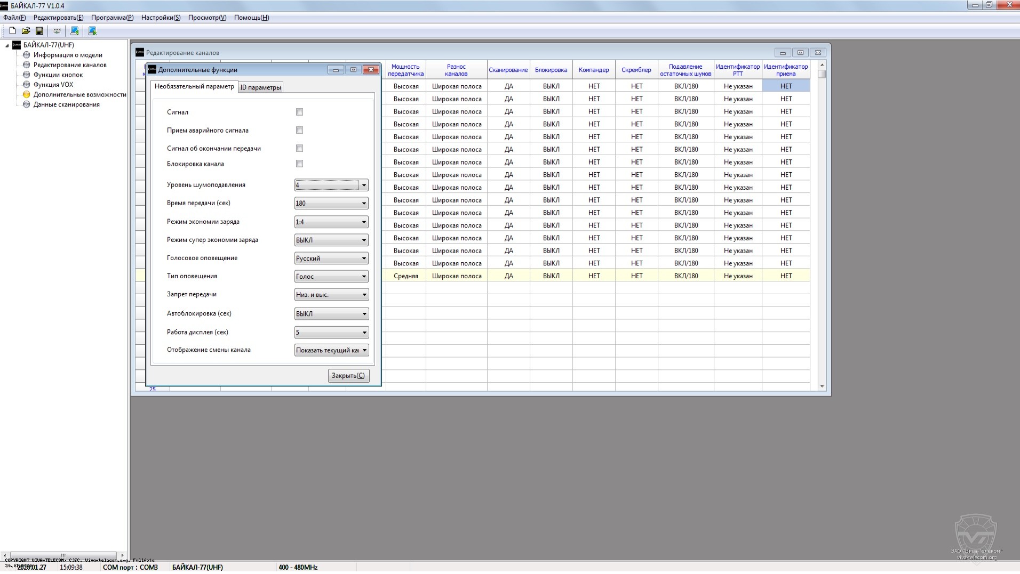The image size is (1020, 574).
Task: Open Функция VOX in the tree
Action: click(53, 85)
